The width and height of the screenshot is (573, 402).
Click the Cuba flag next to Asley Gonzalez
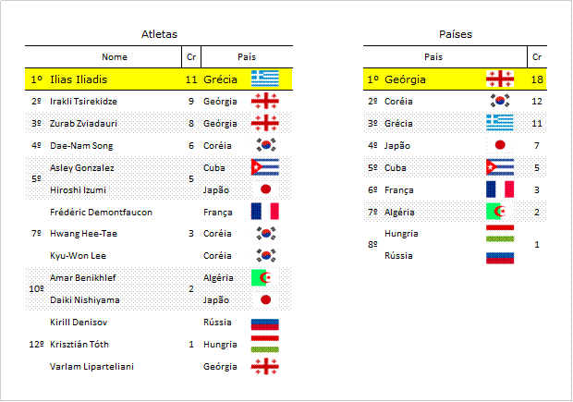click(x=265, y=167)
